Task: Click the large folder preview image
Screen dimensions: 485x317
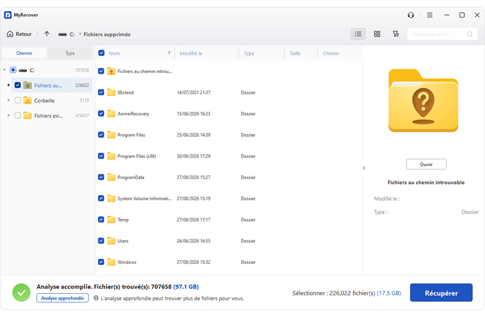Action: [x=423, y=101]
